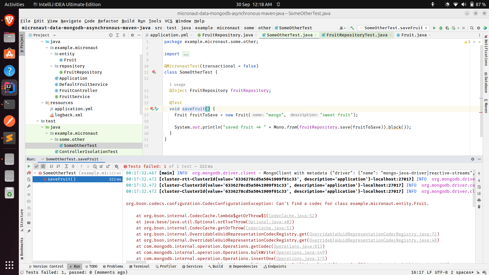Debug using the bug icon in toolbar

441,28
